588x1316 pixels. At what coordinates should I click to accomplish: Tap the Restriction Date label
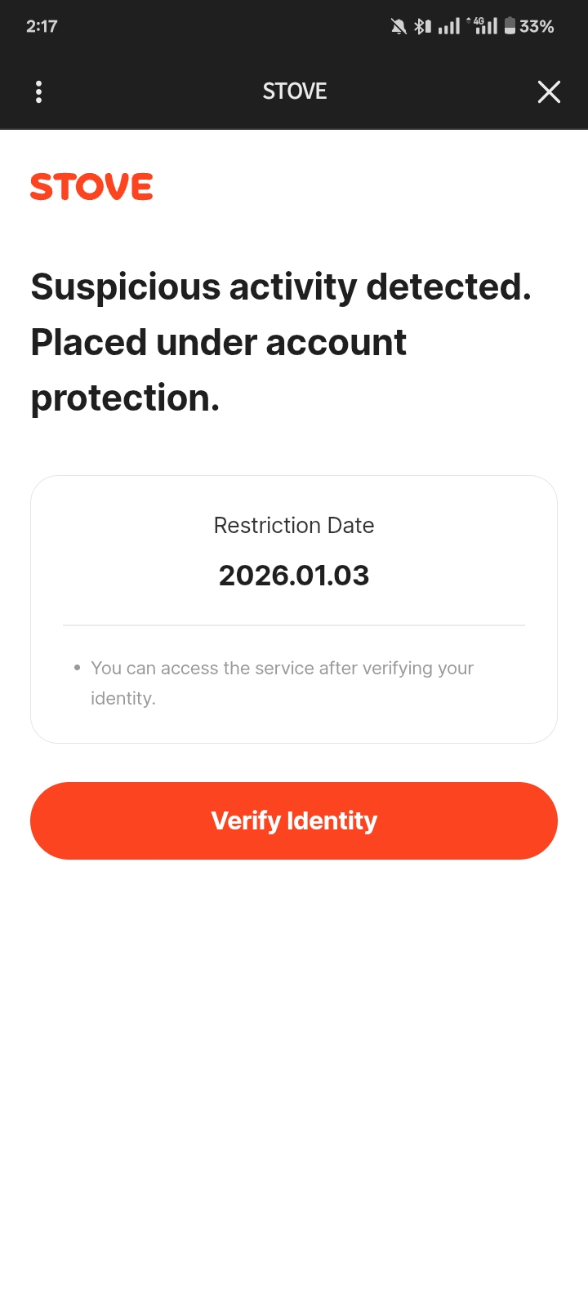tap(294, 526)
